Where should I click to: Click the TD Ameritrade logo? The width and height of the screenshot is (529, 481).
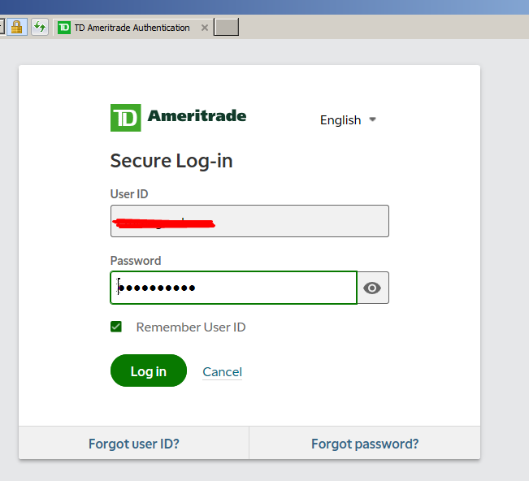178,117
